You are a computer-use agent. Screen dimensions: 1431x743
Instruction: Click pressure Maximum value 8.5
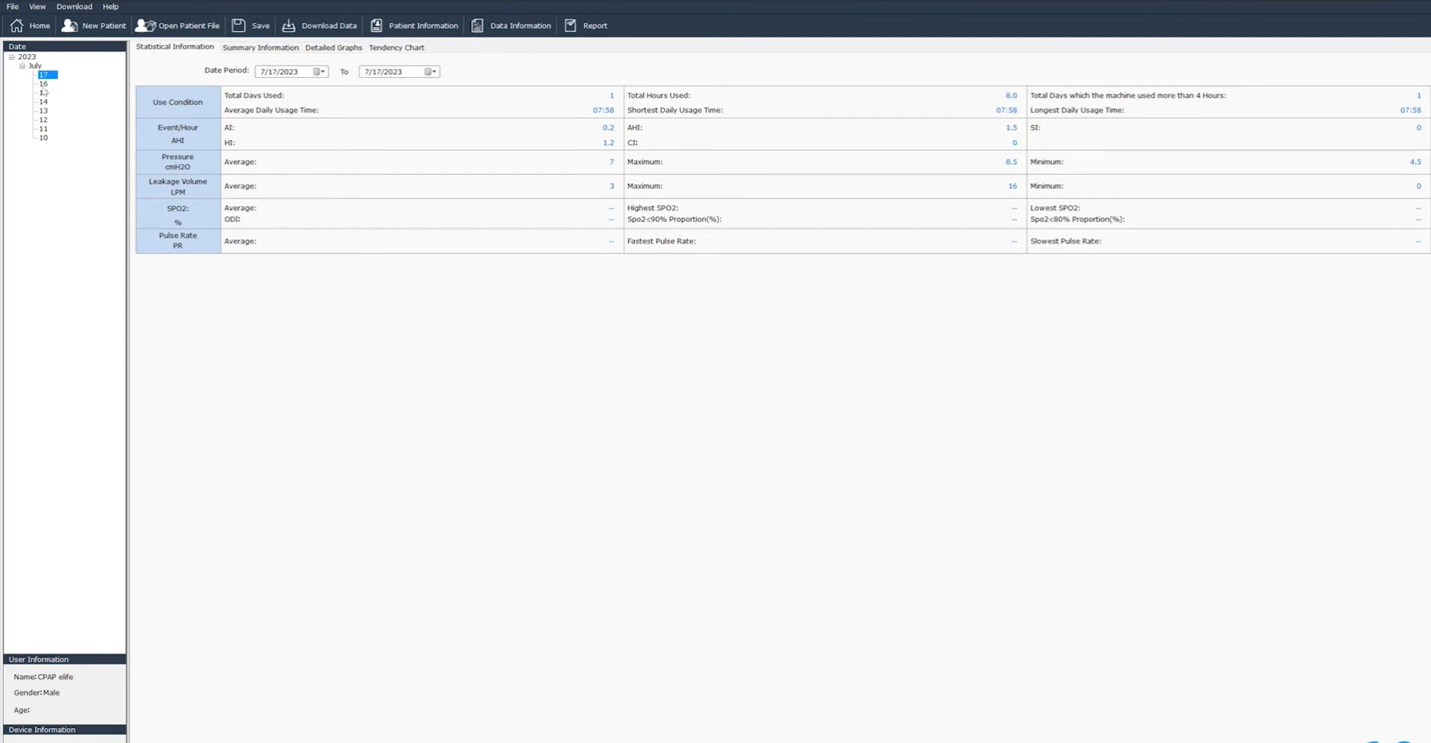coord(1012,162)
